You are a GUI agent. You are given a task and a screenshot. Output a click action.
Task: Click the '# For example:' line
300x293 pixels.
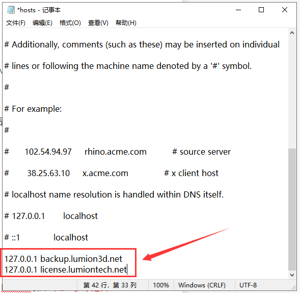click(x=33, y=109)
